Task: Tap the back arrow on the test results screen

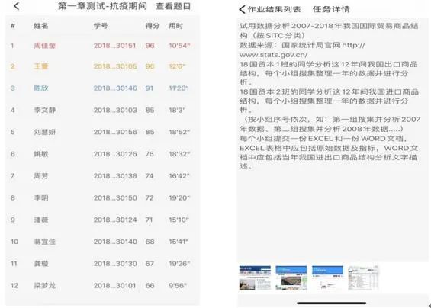Action: click(17, 6)
